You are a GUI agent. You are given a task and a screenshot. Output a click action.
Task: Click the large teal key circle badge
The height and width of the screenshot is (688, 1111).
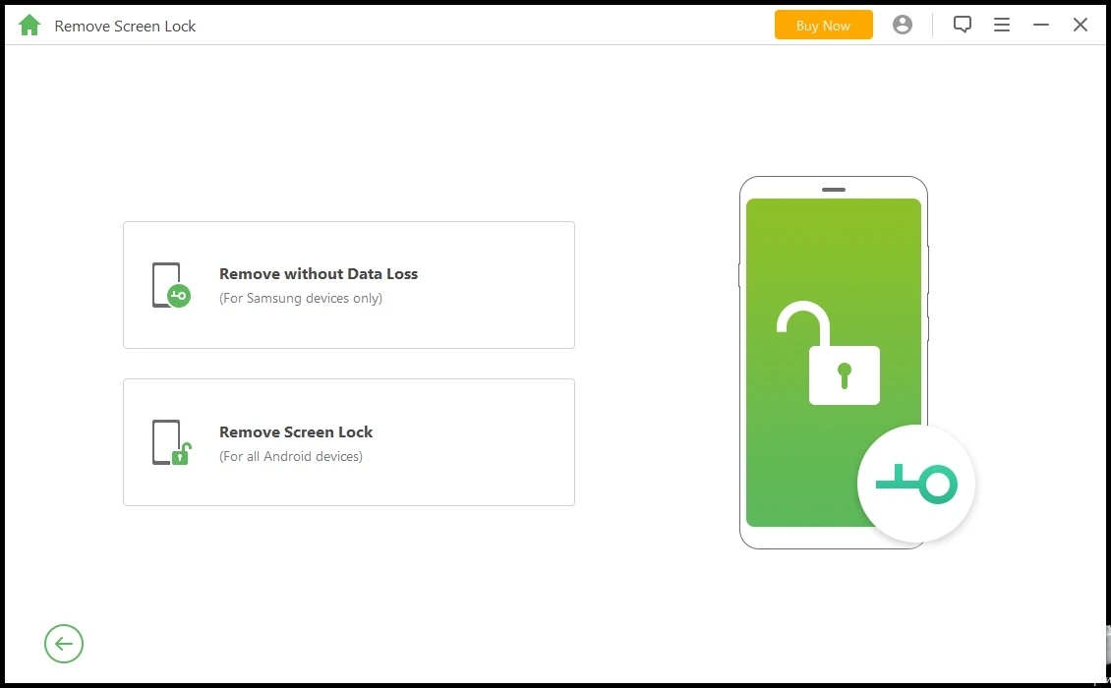coord(916,484)
